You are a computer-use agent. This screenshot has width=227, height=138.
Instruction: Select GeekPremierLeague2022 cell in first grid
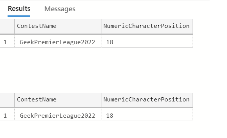click(58, 42)
